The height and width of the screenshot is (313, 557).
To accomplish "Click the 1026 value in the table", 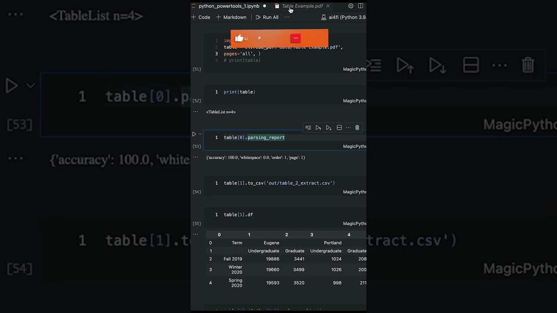I will click(x=336, y=270).
